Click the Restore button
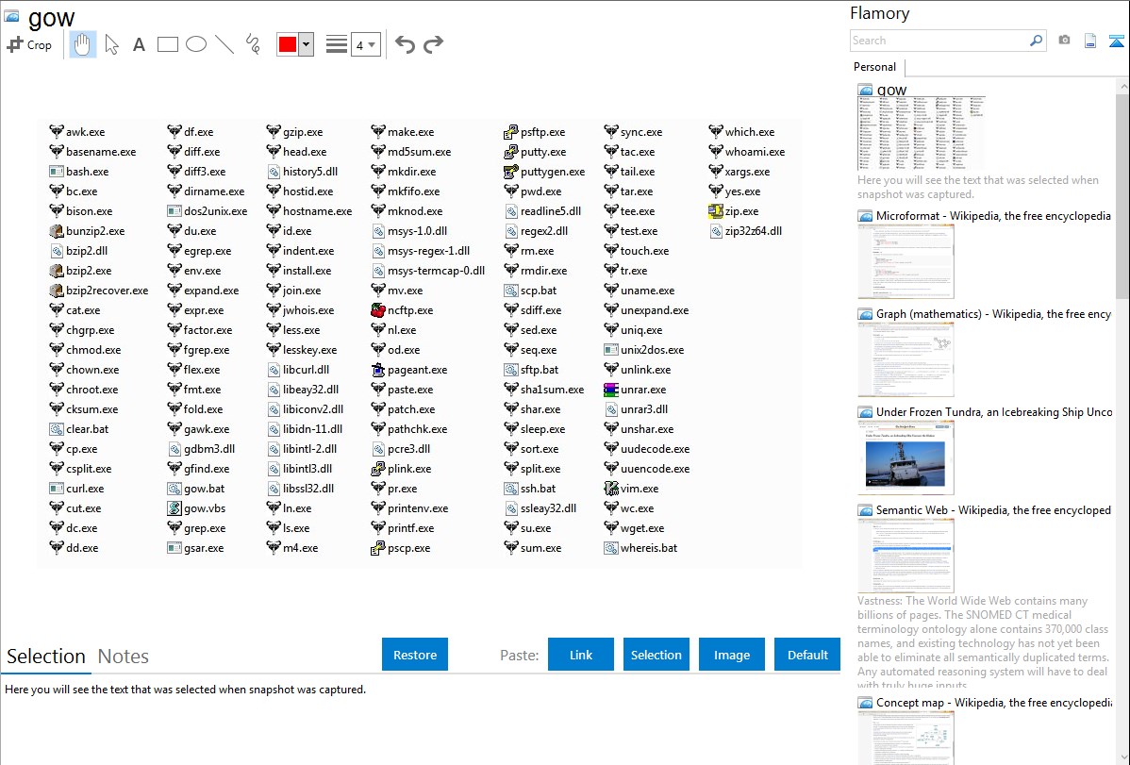 pyautogui.click(x=415, y=655)
